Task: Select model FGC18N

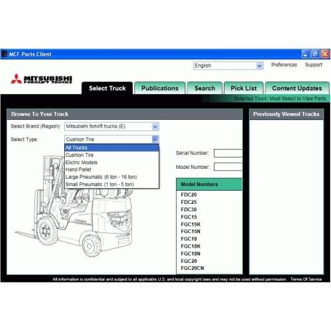Action: tap(191, 254)
